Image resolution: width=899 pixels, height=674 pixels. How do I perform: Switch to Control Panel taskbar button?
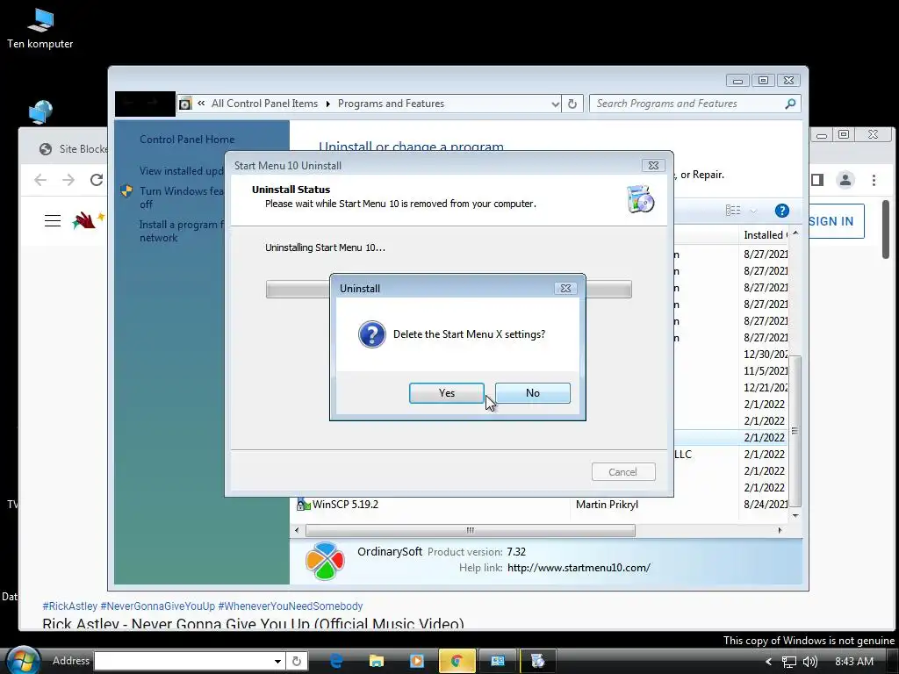coord(497,661)
